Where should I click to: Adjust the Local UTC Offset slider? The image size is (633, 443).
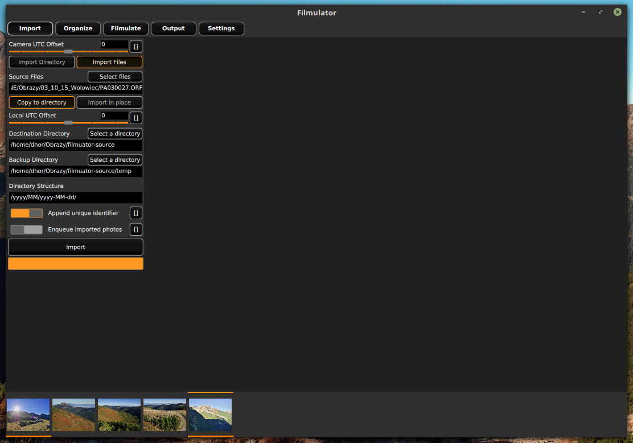pyautogui.click(x=68, y=123)
